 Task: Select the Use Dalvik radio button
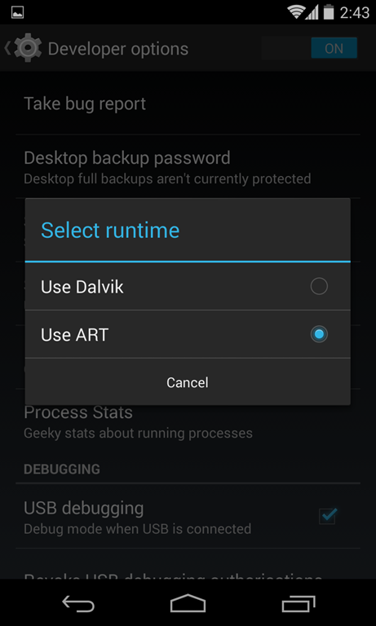(319, 286)
